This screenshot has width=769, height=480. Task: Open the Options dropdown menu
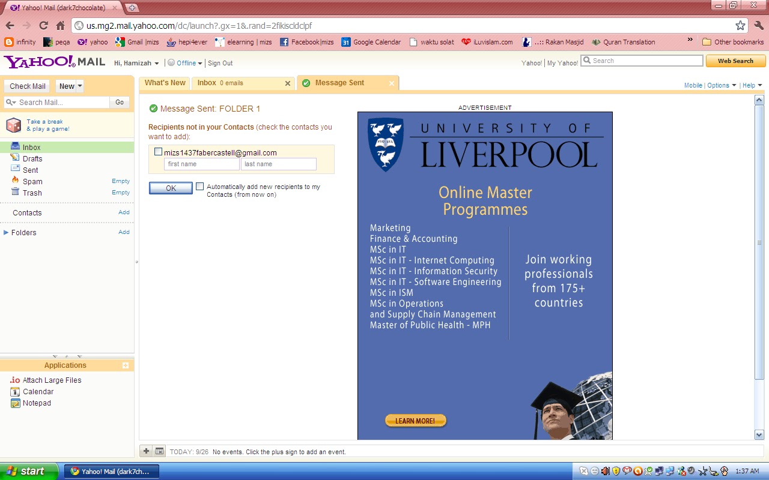coord(722,85)
